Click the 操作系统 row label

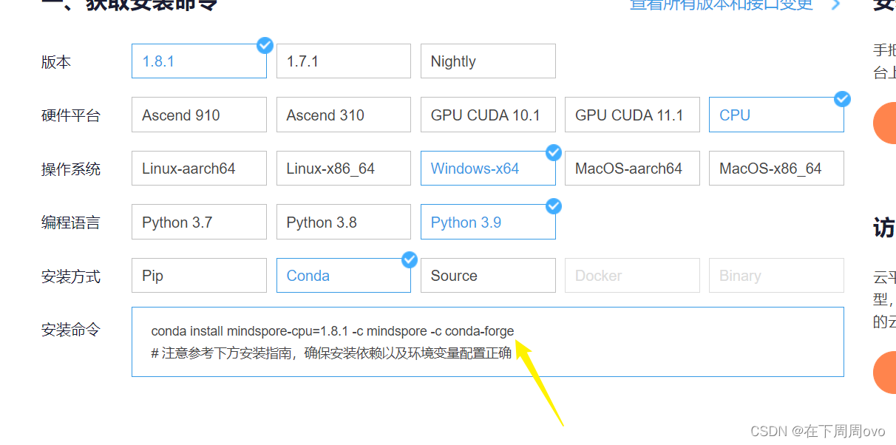tap(71, 169)
